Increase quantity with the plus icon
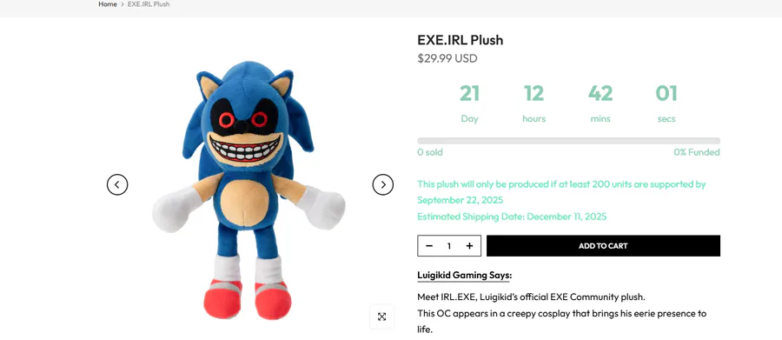Image resolution: width=782 pixels, height=340 pixels. [469, 245]
